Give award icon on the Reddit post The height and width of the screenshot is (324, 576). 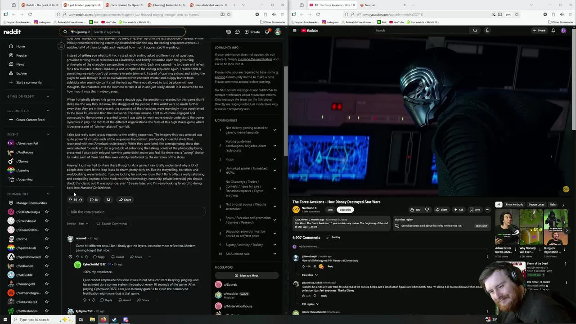108,200
